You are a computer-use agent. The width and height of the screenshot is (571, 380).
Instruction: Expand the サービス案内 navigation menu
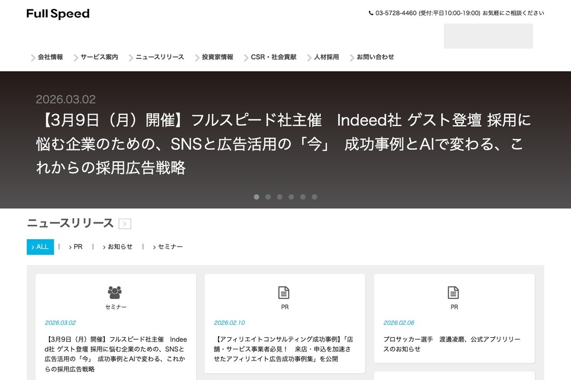pyautogui.click(x=99, y=57)
